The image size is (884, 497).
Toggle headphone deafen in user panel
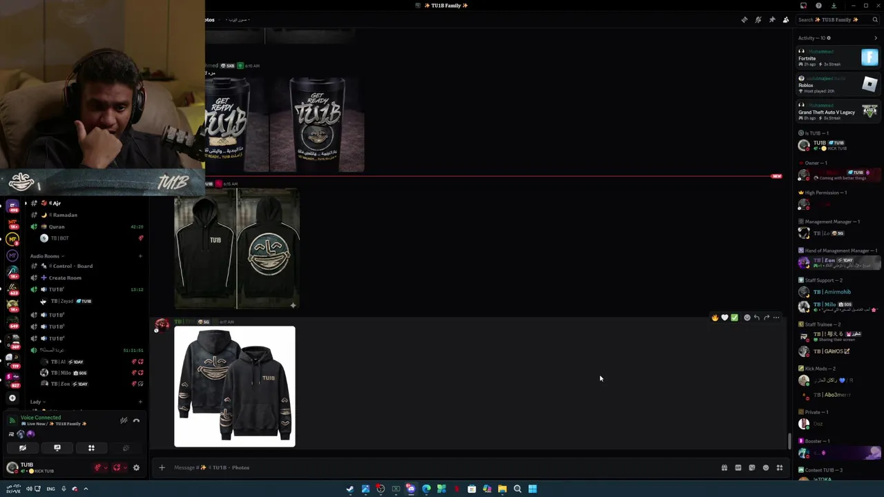(x=117, y=467)
